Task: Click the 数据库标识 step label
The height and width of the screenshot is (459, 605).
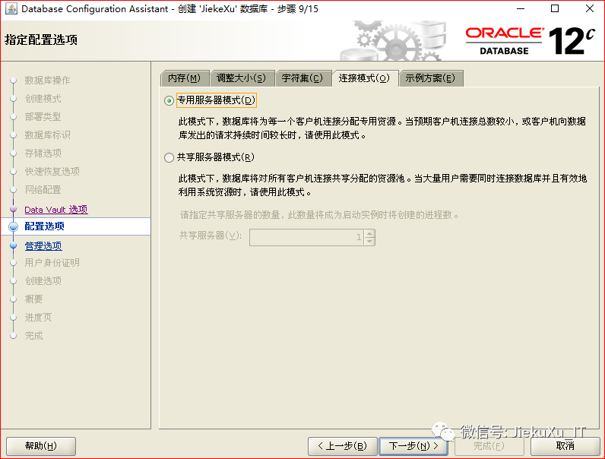Action: [x=47, y=135]
